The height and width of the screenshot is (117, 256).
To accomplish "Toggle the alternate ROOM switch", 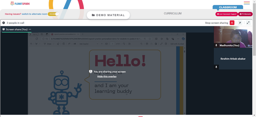I will [x=53, y=14].
